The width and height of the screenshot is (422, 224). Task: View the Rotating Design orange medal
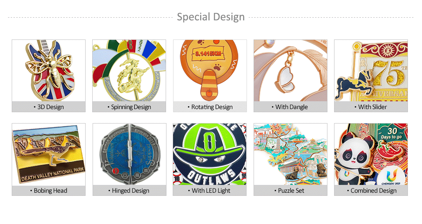click(x=210, y=70)
